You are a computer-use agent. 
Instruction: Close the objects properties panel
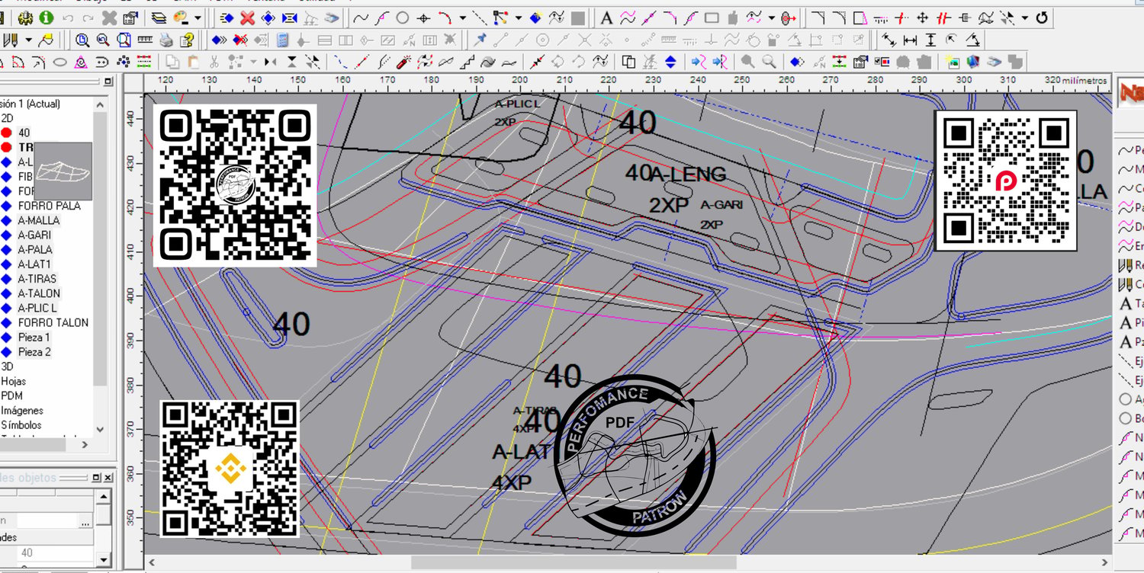point(108,478)
